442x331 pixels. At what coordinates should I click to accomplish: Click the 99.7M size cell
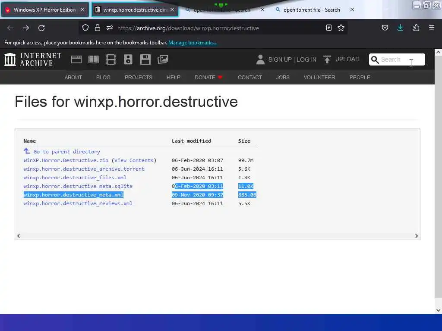(246, 160)
